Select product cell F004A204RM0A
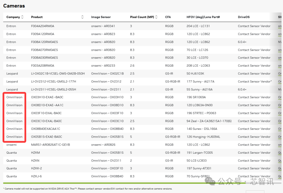Viewport: 283px width, 193px height. pos(43,26)
